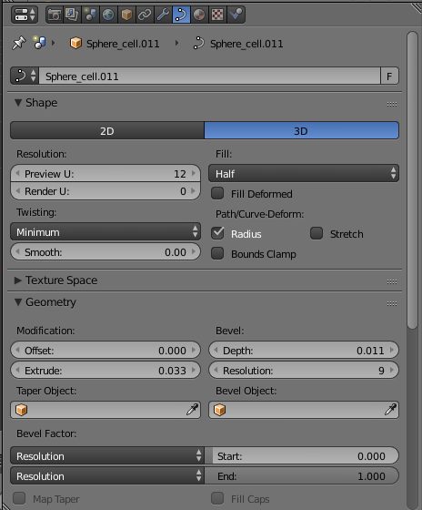Open the Scene properties tab
Viewport: 422px width, 510px height.
(90, 15)
